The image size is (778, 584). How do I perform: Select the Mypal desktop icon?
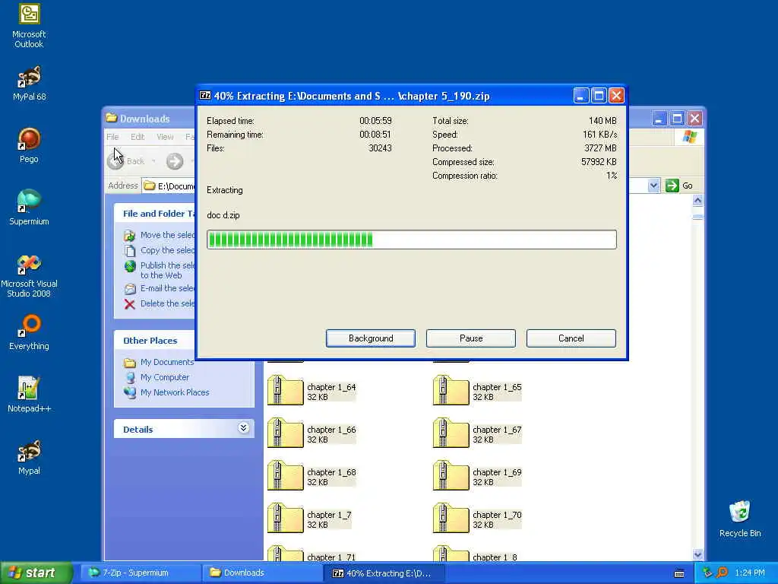click(29, 457)
